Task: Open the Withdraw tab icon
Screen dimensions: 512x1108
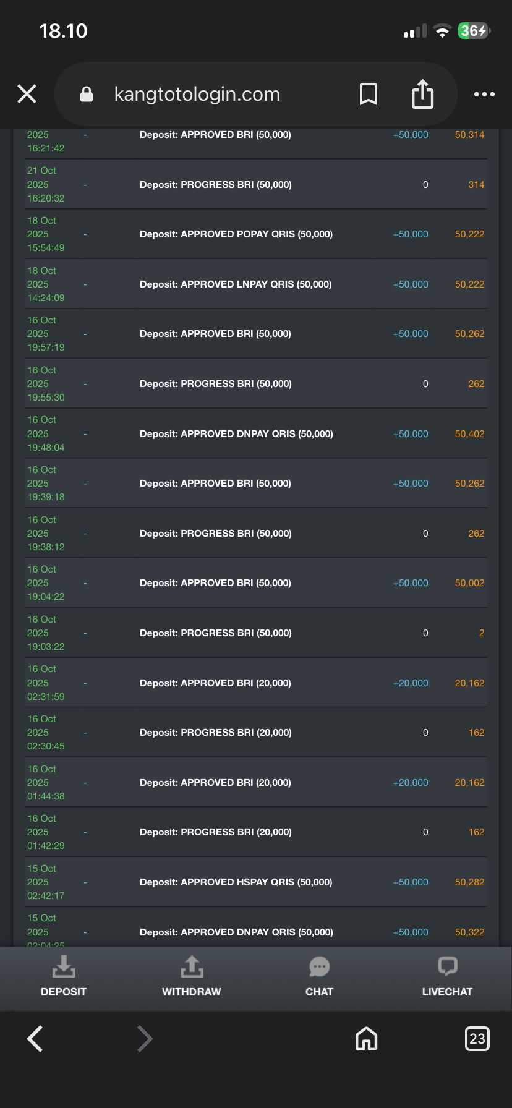Action: (192, 966)
